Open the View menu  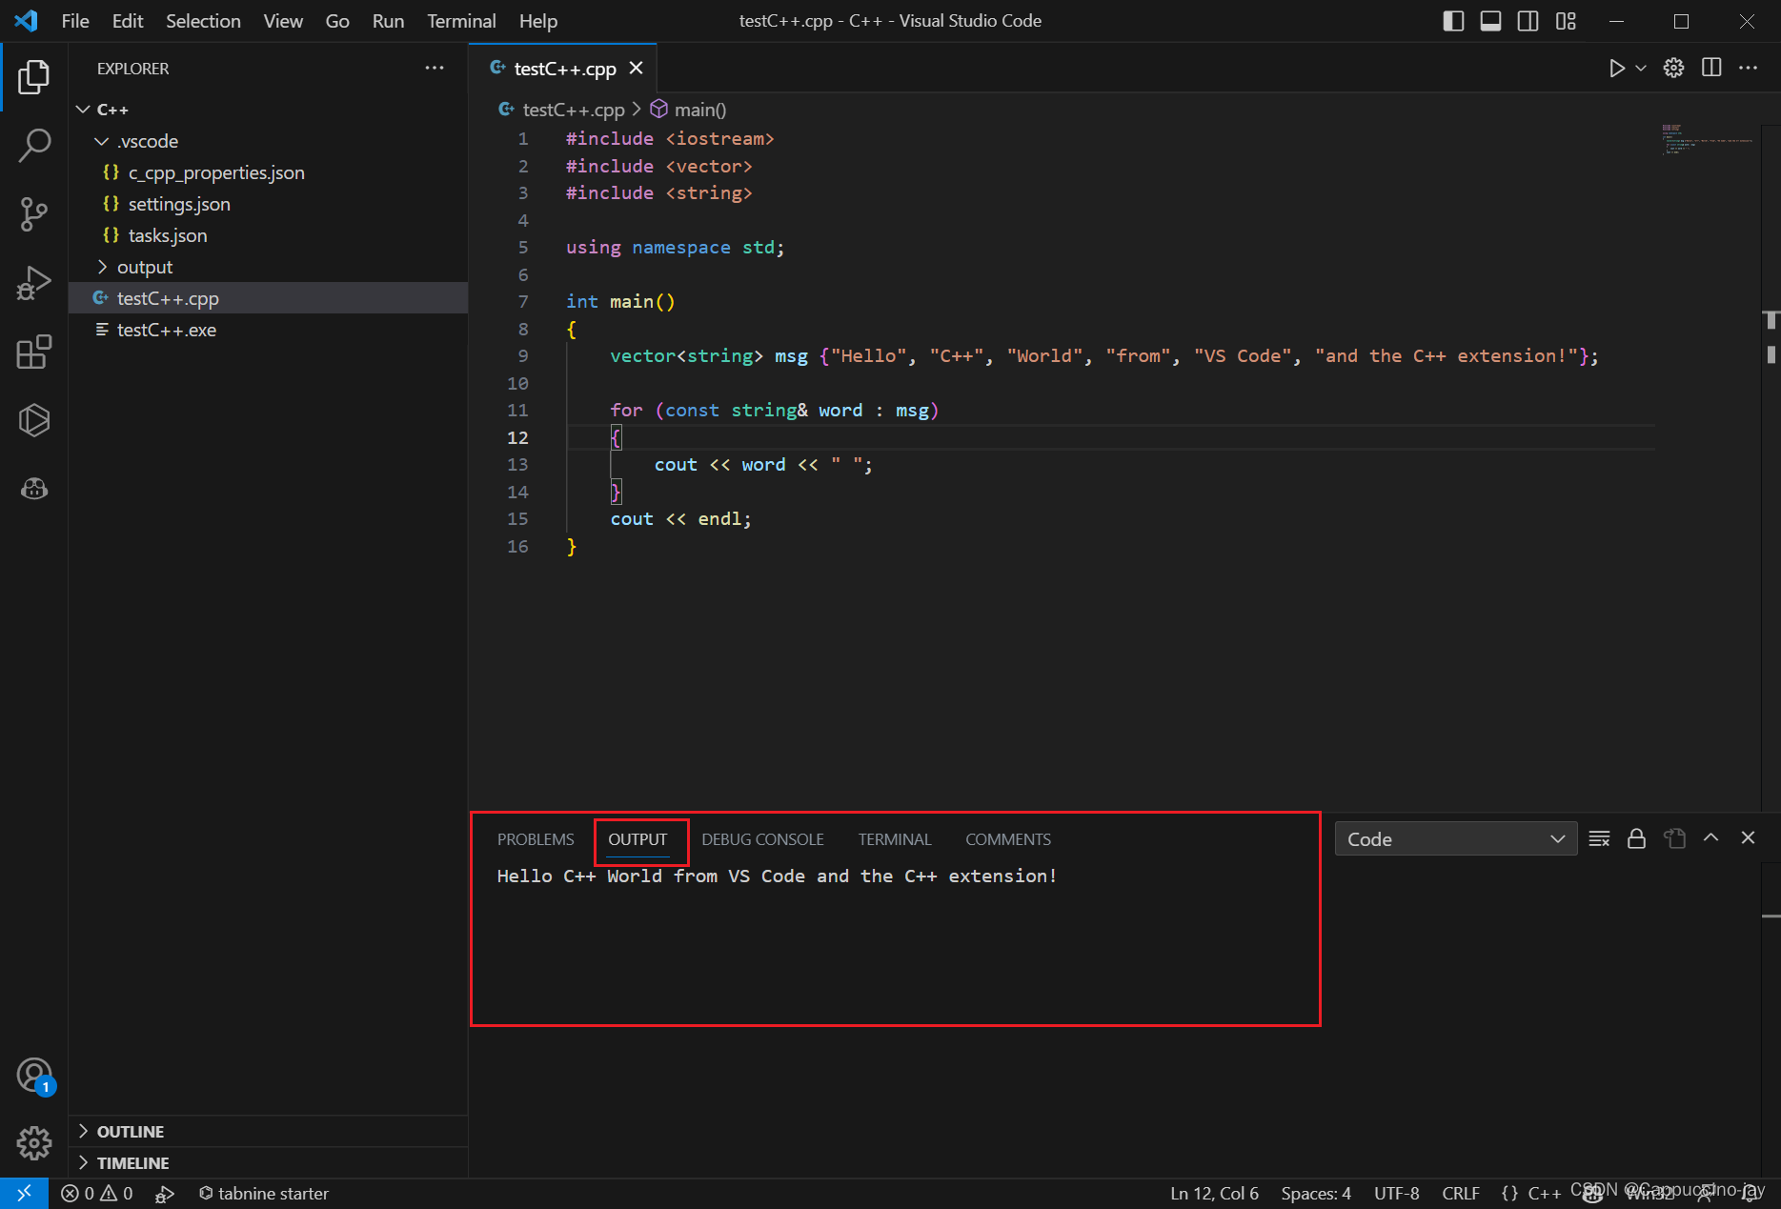pyautogui.click(x=283, y=21)
